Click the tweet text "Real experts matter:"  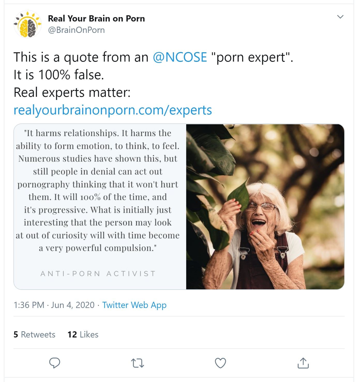point(72,92)
